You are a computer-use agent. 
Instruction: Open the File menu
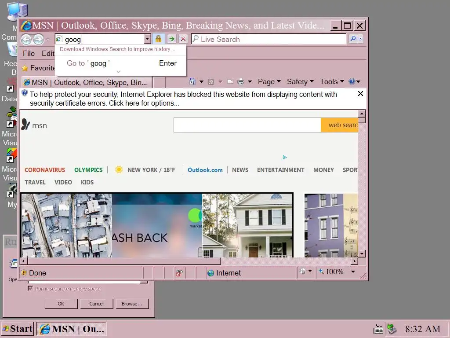(29, 53)
